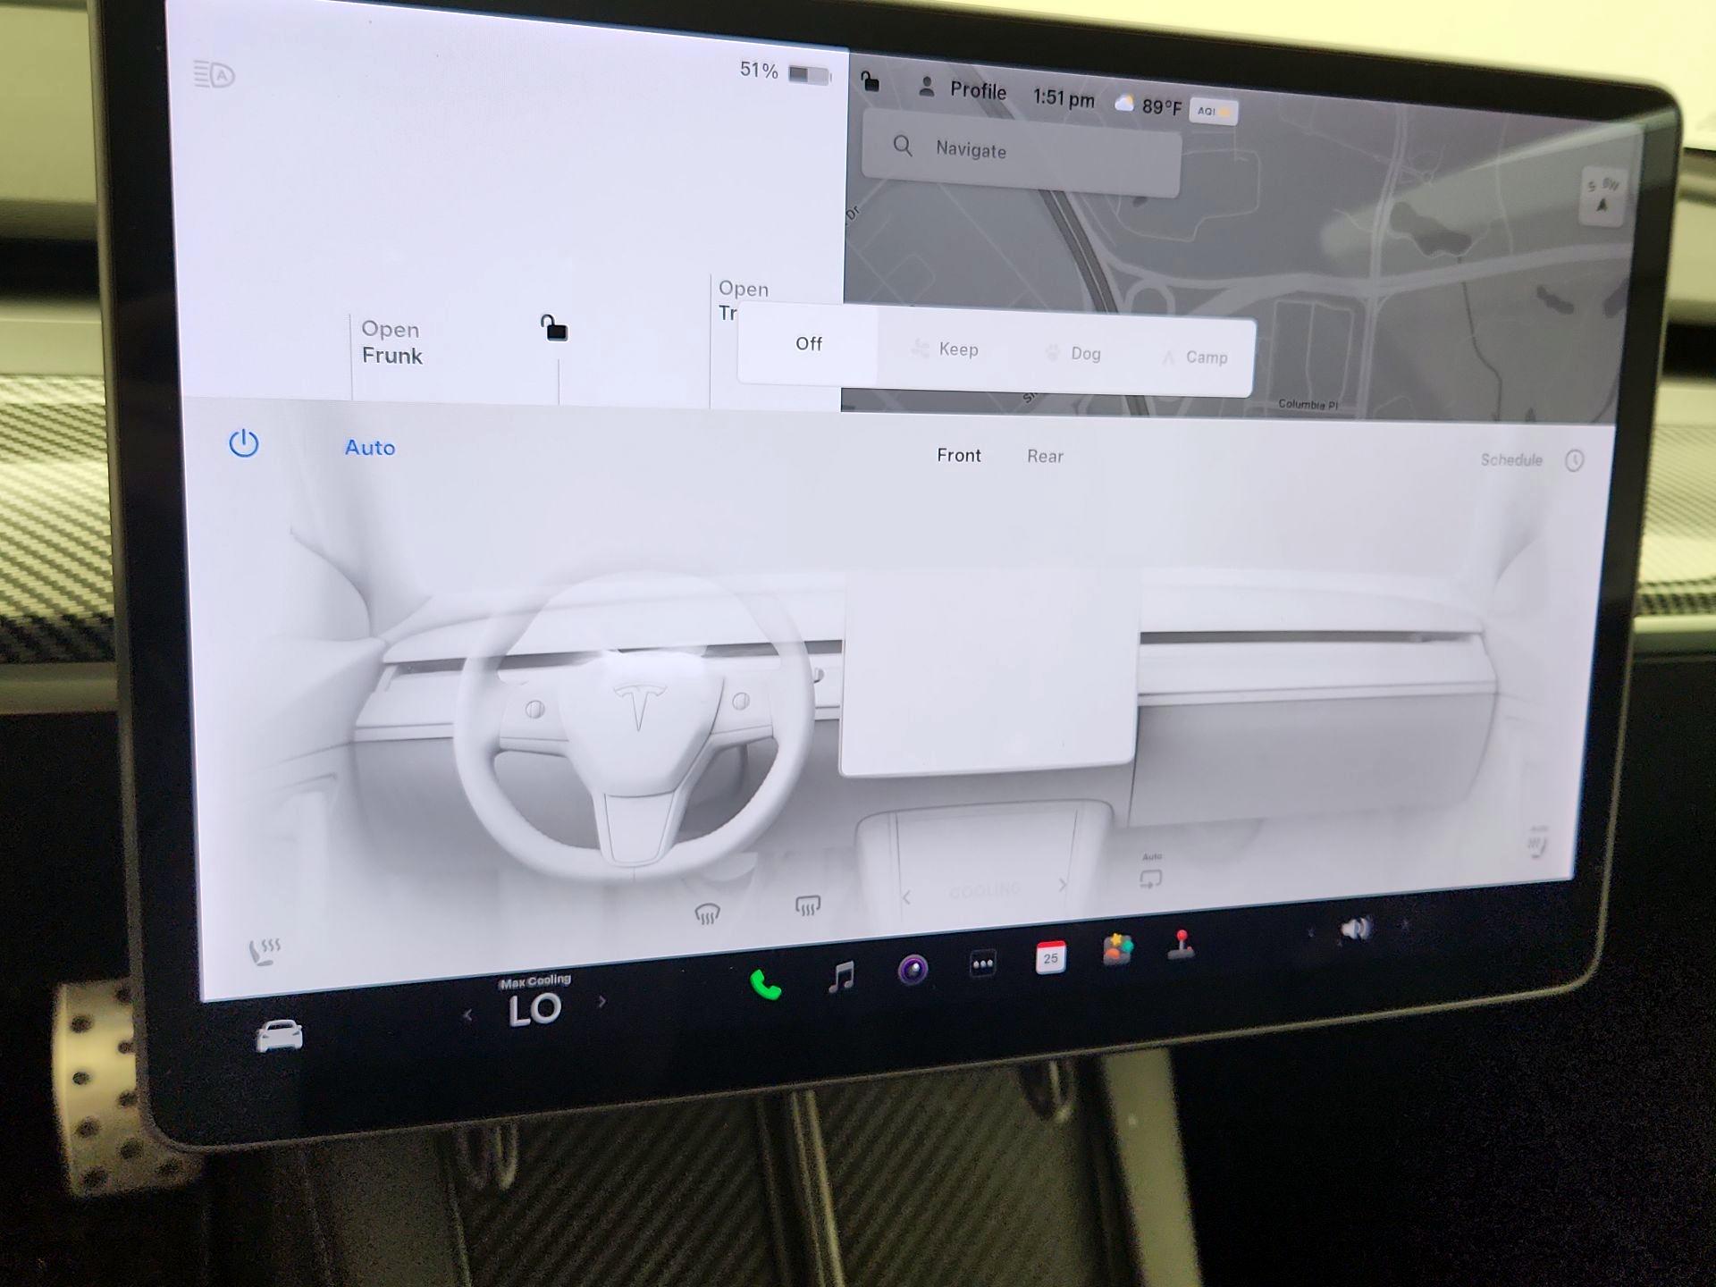Click the Navigate search field
The image size is (1716, 1287).
pos(1021,152)
